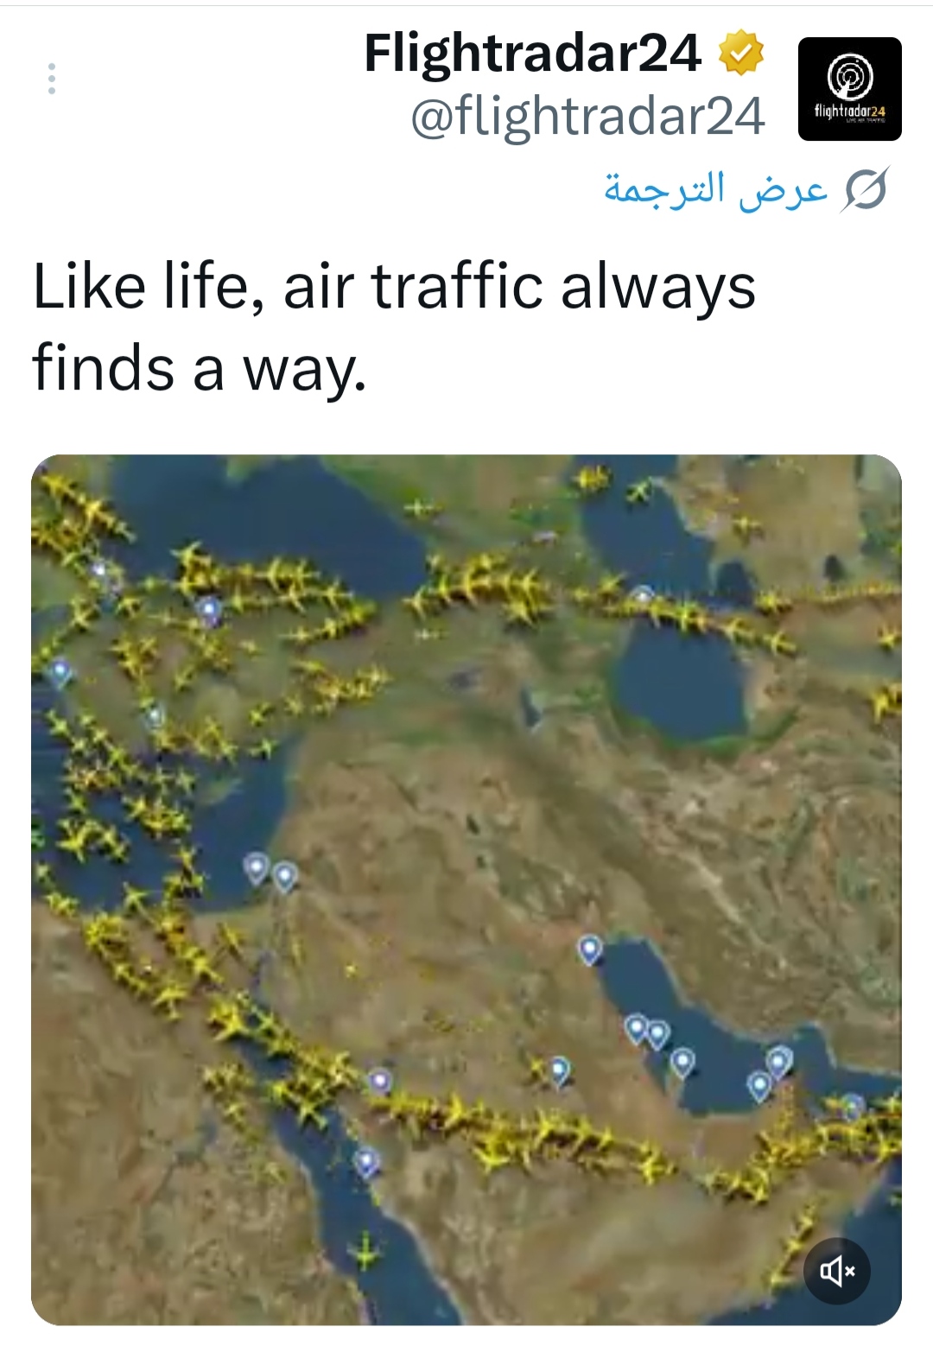Click the lone pin in central Saudi Arabia
Screen dimensions: 933x1346
(x=560, y=1070)
